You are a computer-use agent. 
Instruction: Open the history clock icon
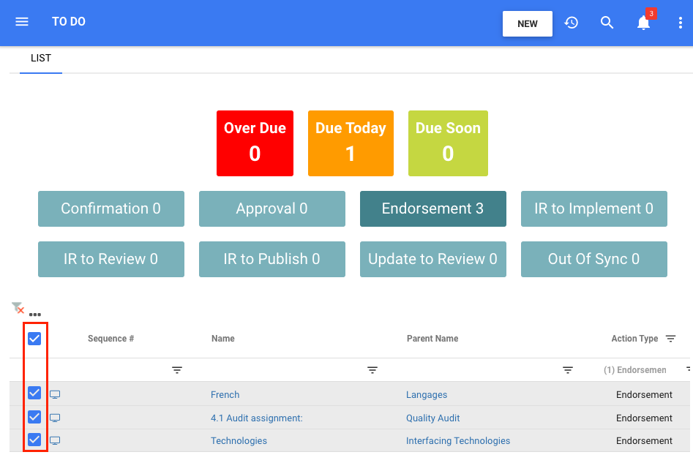tap(571, 23)
